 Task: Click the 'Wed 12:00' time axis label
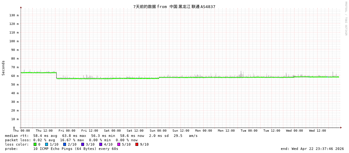tap(317, 131)
